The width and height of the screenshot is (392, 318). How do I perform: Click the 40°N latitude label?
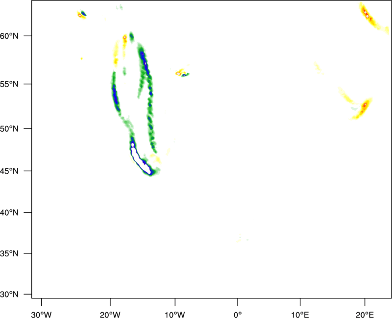pos(9,213)
